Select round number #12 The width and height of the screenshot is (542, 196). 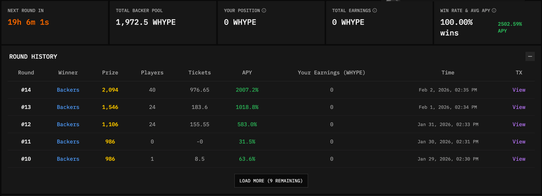click(x=26, y=124)
